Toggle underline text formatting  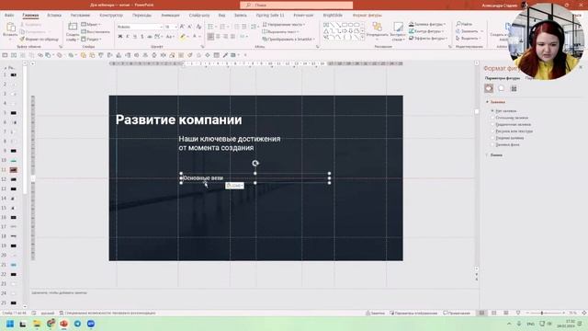[135, 37]
